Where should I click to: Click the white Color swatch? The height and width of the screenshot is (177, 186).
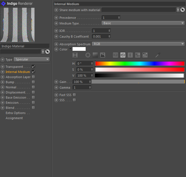[79, 49]
